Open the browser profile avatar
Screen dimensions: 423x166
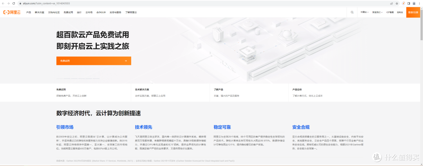(x=414, y=4)
